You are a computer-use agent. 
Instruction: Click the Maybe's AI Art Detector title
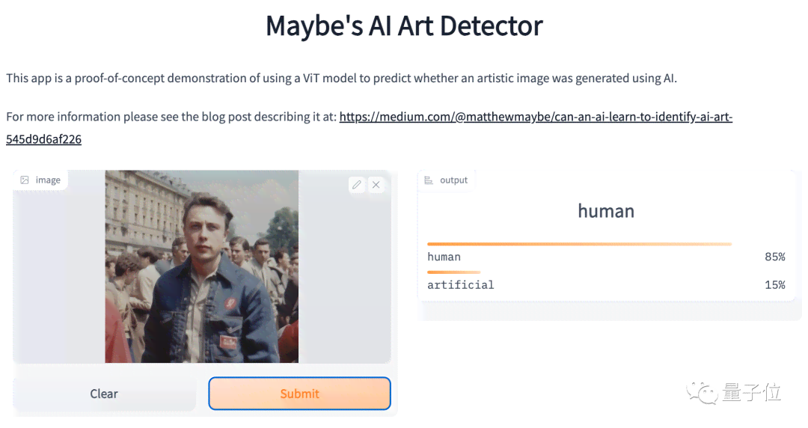(404, 25)
